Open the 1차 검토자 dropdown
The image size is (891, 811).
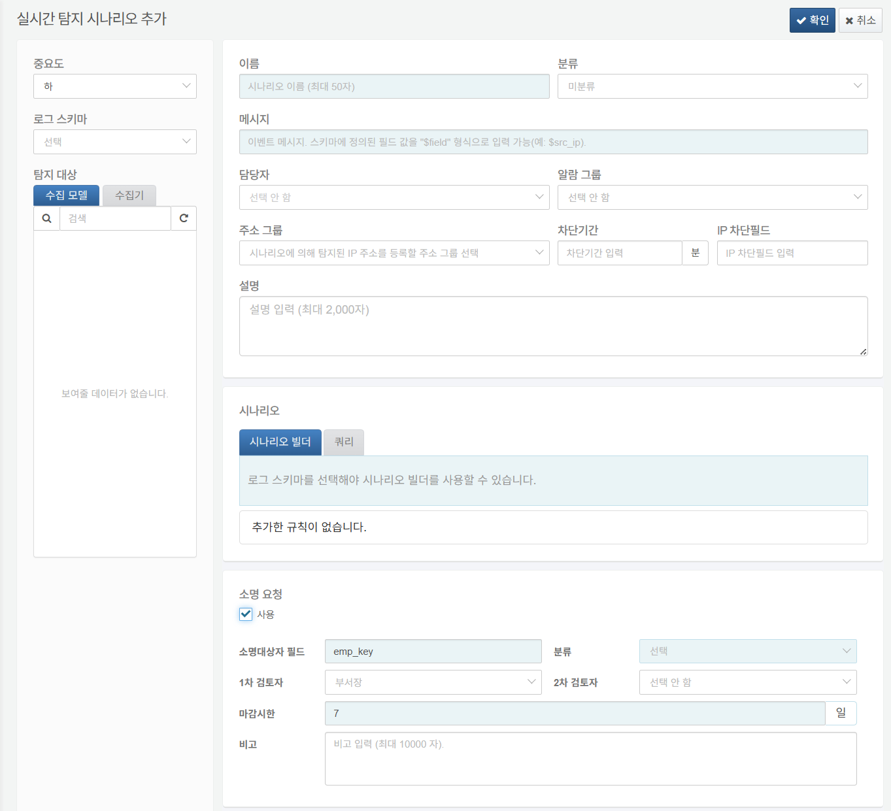coord(433,682)
